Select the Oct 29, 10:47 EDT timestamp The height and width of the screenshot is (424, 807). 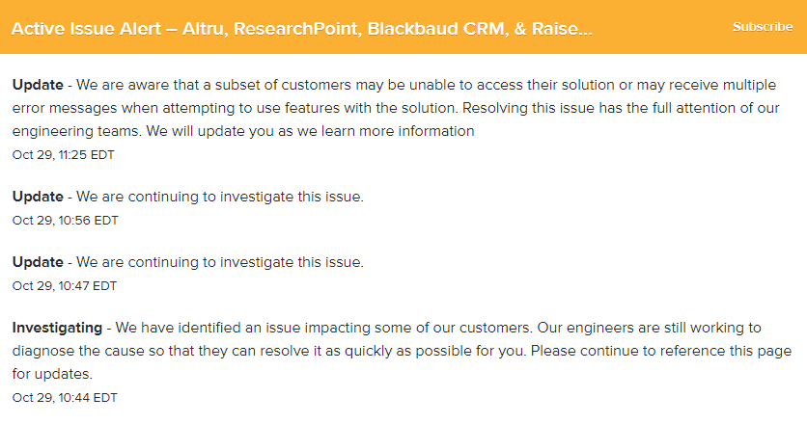[x=65, y=286]
